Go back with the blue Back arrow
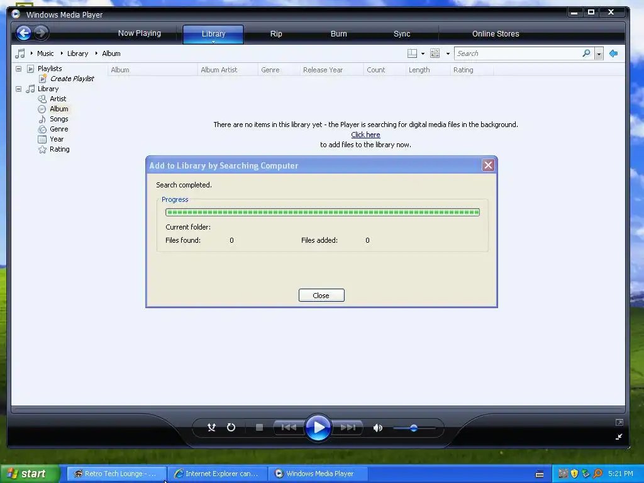Image resolution: width=644 pixels, height=483 pixels. click(x=23, y=33)
